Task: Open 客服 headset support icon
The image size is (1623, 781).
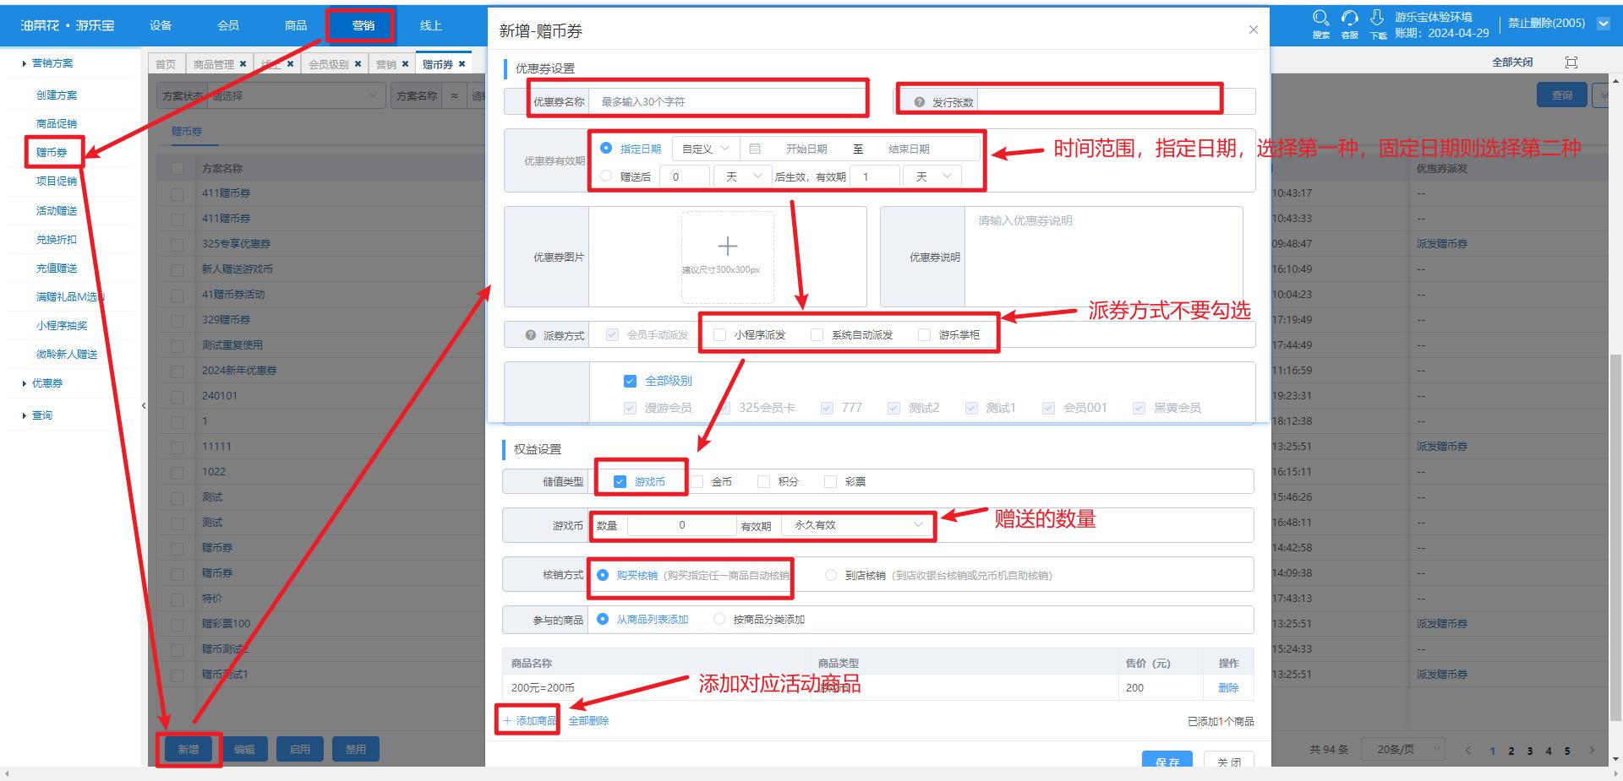Action: pyautogui.click(x=1350, y=18)
